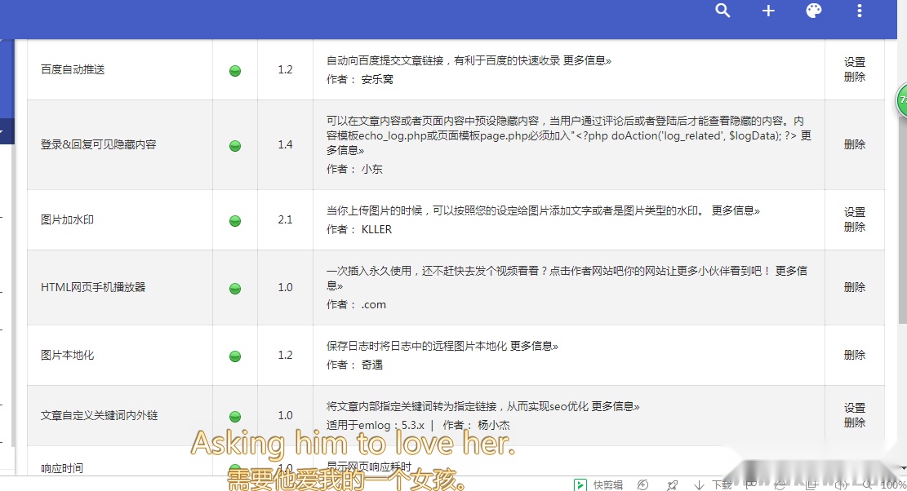Disable the 图片本地化 plugin via green dot

click(x=235, y=356)
